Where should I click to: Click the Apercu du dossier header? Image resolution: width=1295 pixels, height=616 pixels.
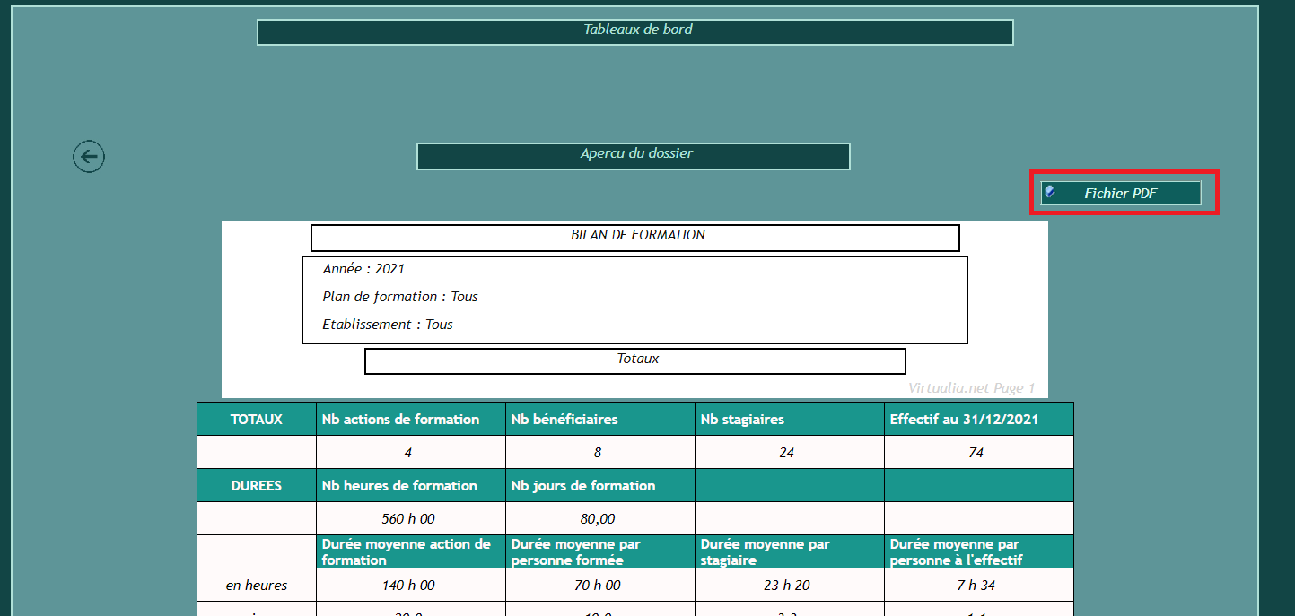click(x=634, y=156)
